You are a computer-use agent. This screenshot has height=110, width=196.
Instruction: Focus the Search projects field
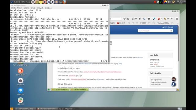pos(154,31)
